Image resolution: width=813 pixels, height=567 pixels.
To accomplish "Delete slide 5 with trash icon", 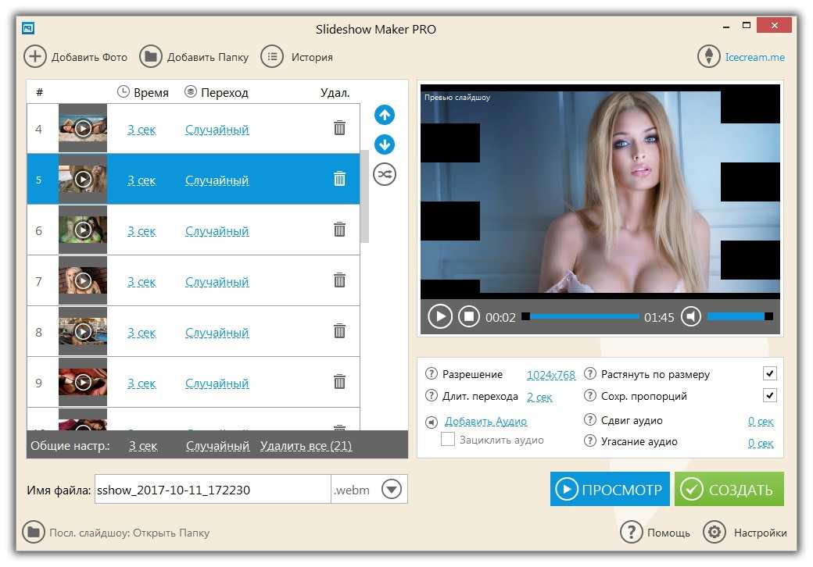I will [339, 179].
